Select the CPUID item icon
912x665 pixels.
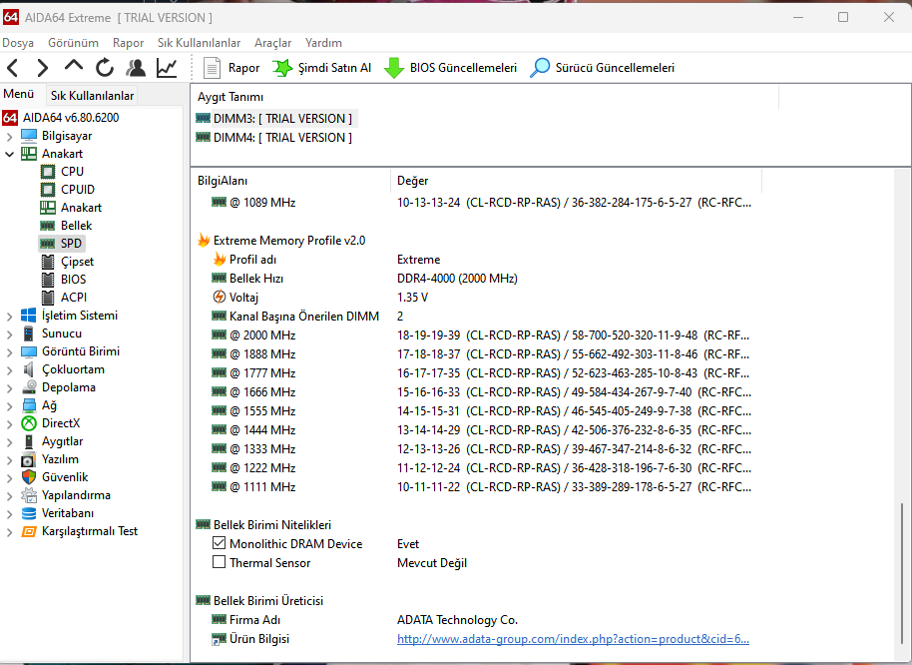click(x=48, y=190)
